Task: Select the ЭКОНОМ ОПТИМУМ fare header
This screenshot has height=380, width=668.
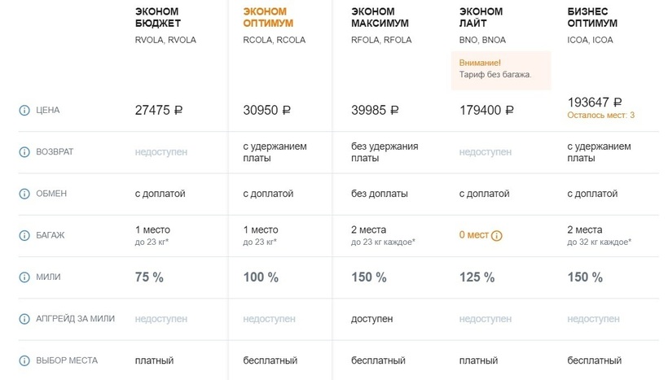Action: [268, 18]
